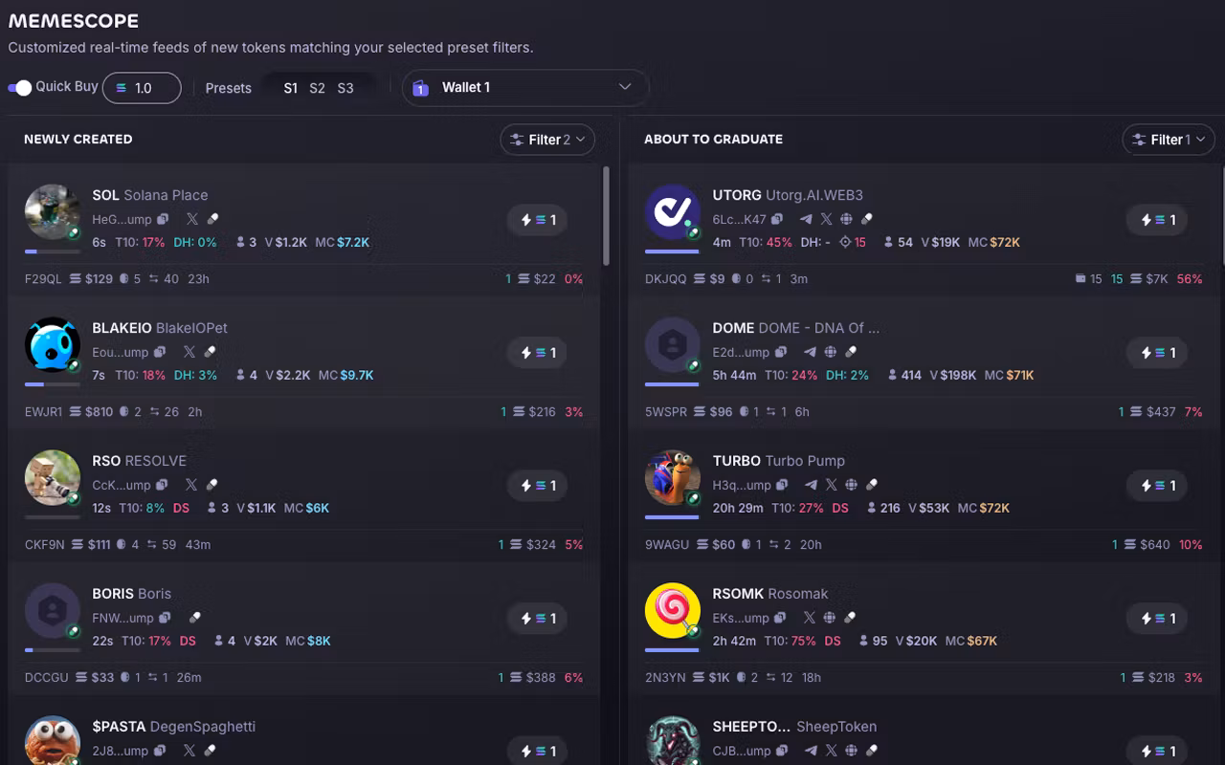Viewport: 1225px width, 765px height.
Task: Expand the About to Graduate Filter dropdown
Action: pos(1168,140)
